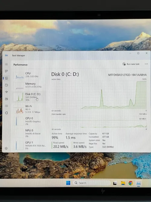Click the 99% Active time value

point(55,138)
